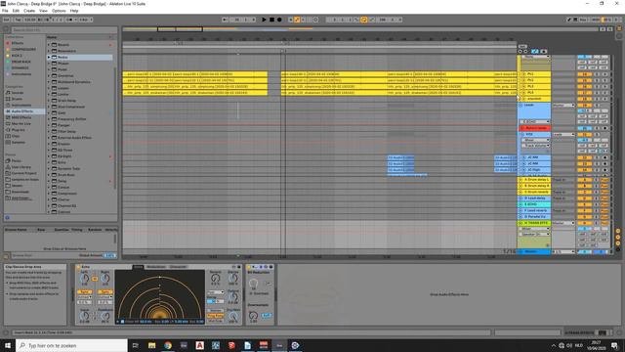Toggle Post button on A Drum delay L

click(x=604, y=180)
